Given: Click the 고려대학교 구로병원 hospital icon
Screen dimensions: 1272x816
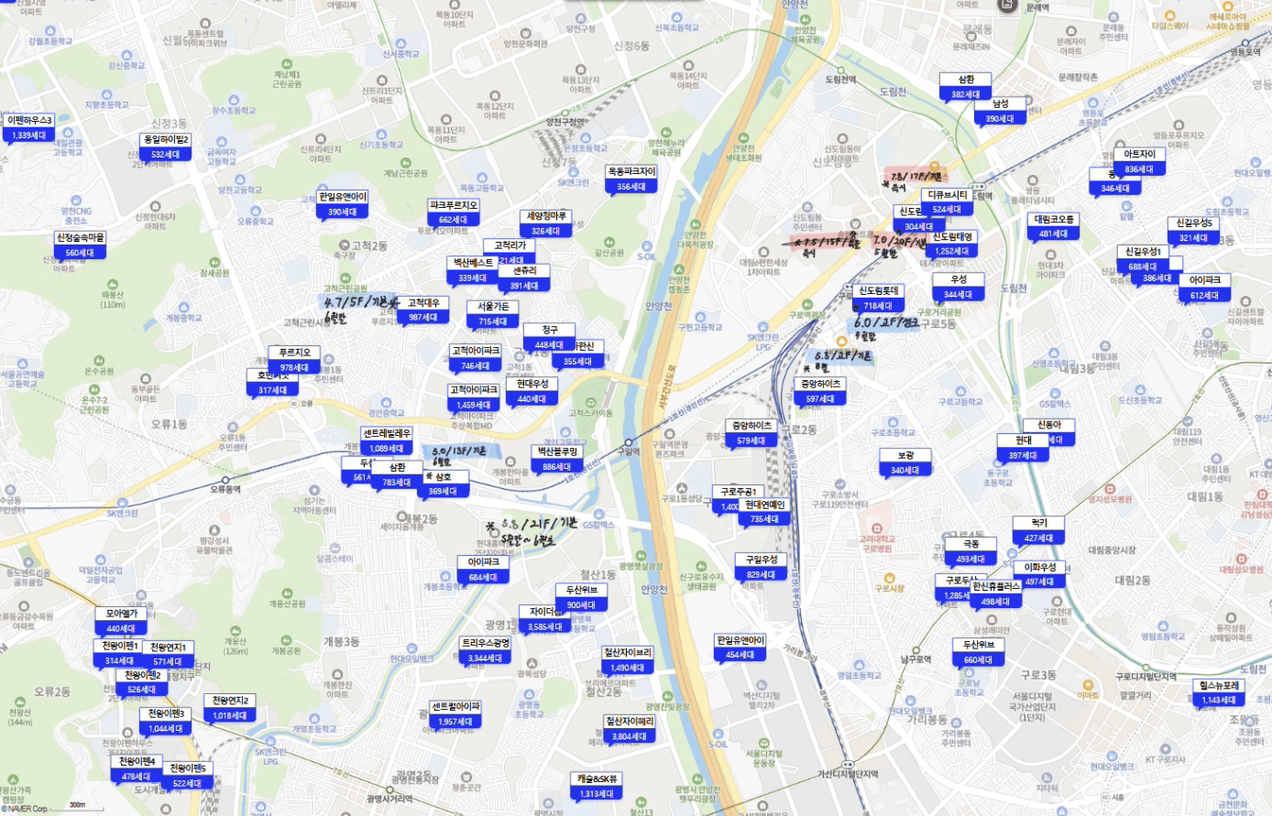Looking at the screenshot, I should [x=876, y=528].
